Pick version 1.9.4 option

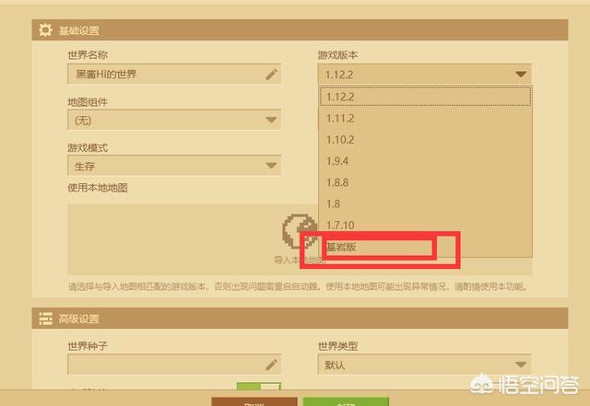[425, 161]
